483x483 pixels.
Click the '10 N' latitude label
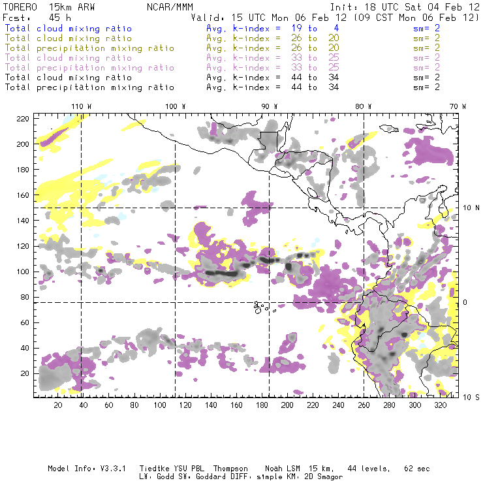(471, 208)
